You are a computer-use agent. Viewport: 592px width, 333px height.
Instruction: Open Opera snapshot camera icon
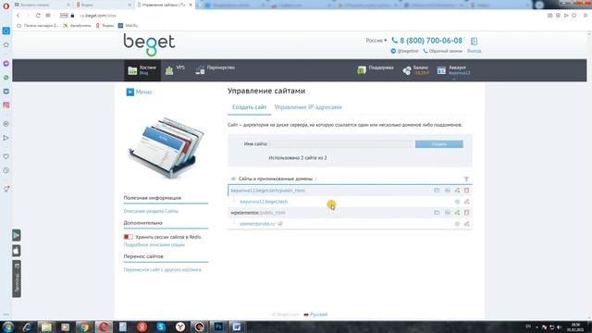(x=549, y=16)
